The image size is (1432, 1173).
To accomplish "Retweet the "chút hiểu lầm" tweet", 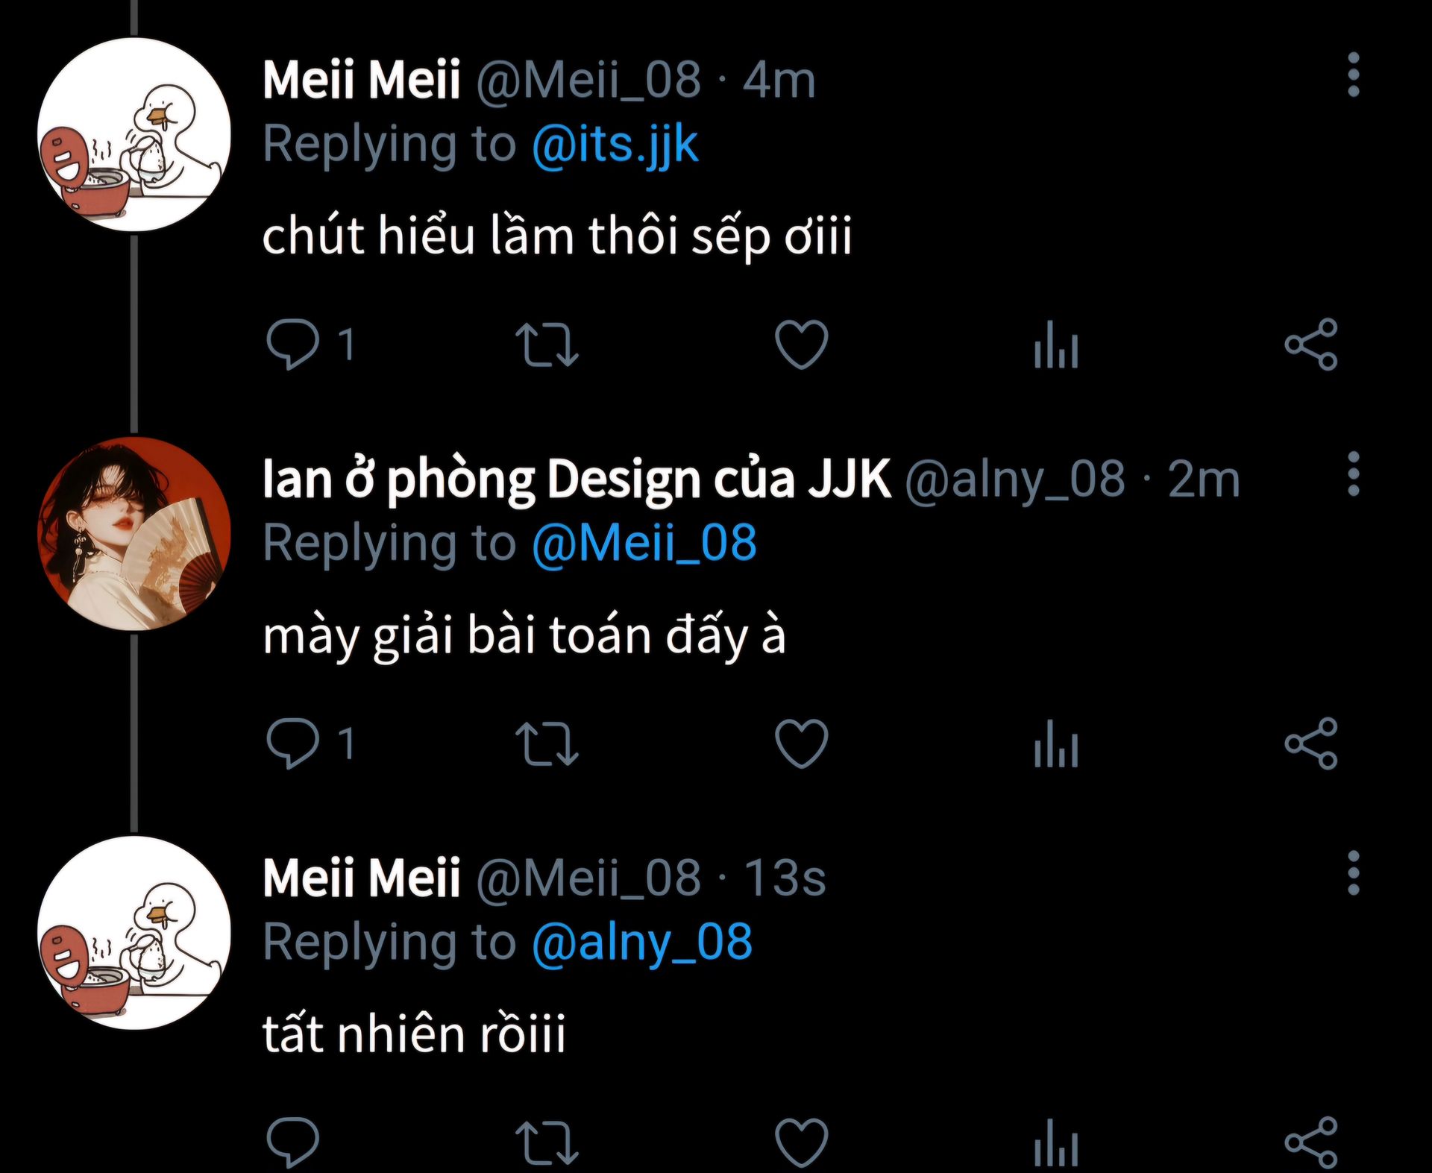I will pos(547,345).
